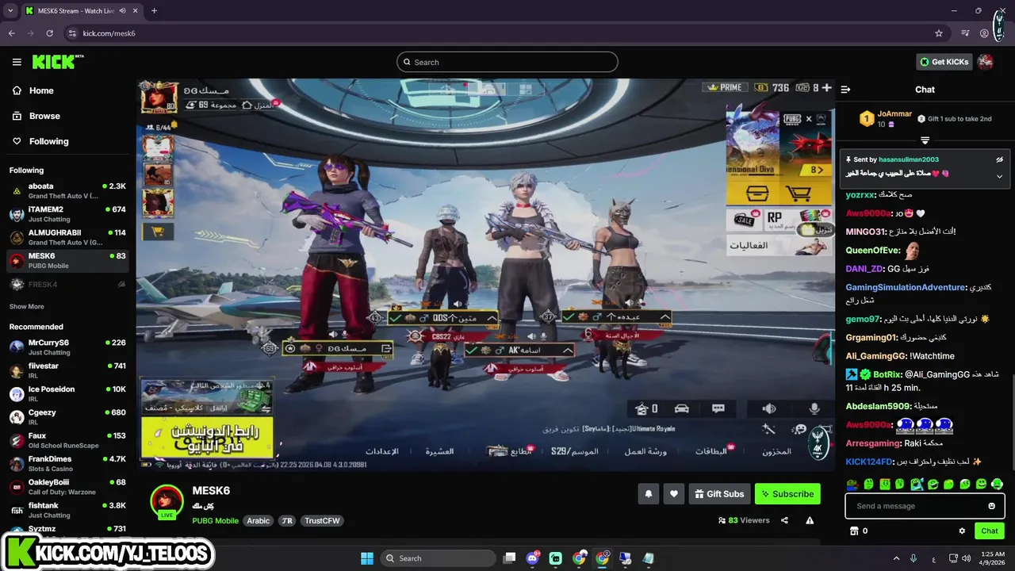Open the chat shop icon
The width and height of the screenshot is (1015, 571).
tap(854, 531)
